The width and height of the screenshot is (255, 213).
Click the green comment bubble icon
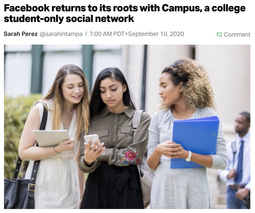coord(219,35)
